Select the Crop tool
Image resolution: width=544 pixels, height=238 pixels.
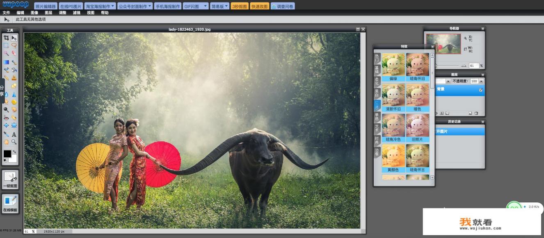coord(6,38)
